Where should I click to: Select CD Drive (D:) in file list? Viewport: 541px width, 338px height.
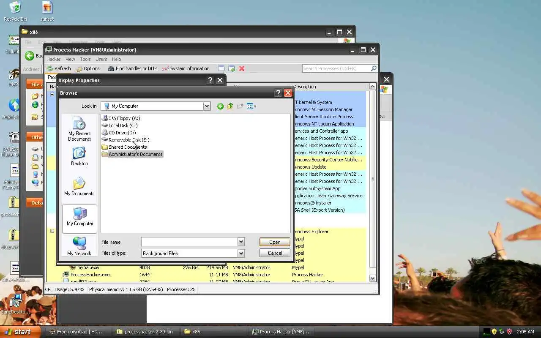tap(119, 133)
